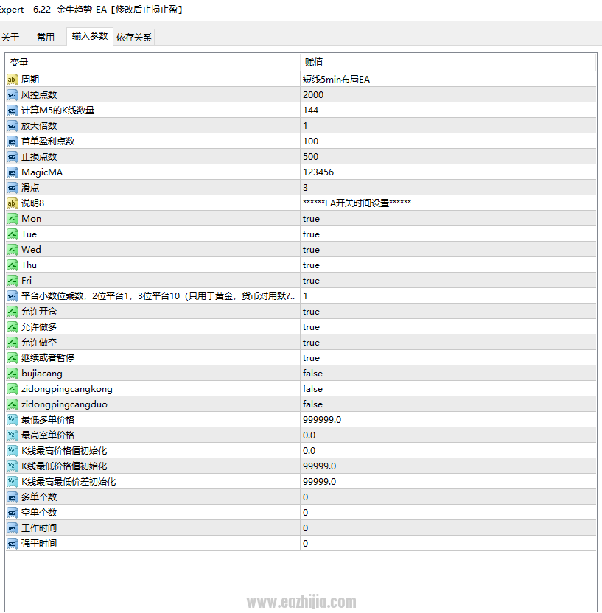The width and height of the screenshot is (602, 613).
Task: Click the icon beside K线最低价格值初始化
Action: [x=12, y=466]
